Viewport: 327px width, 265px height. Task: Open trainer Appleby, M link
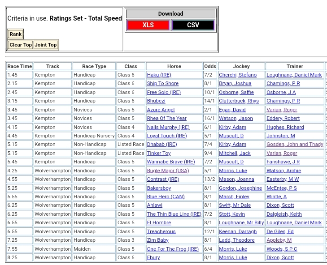click(279, 240)
